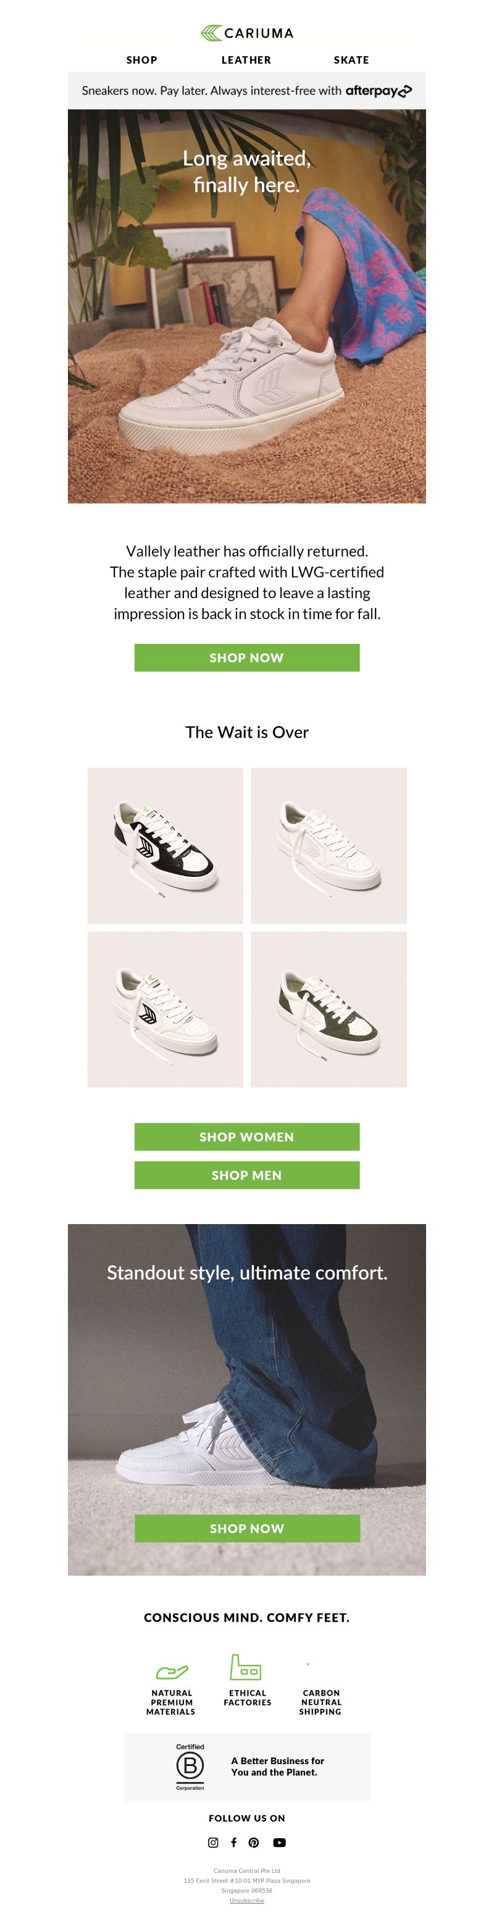Click the Afterpay interest-free banner
Image resolution: width=494 pixels, height=1931 pixels.
[x=246, y=91]
